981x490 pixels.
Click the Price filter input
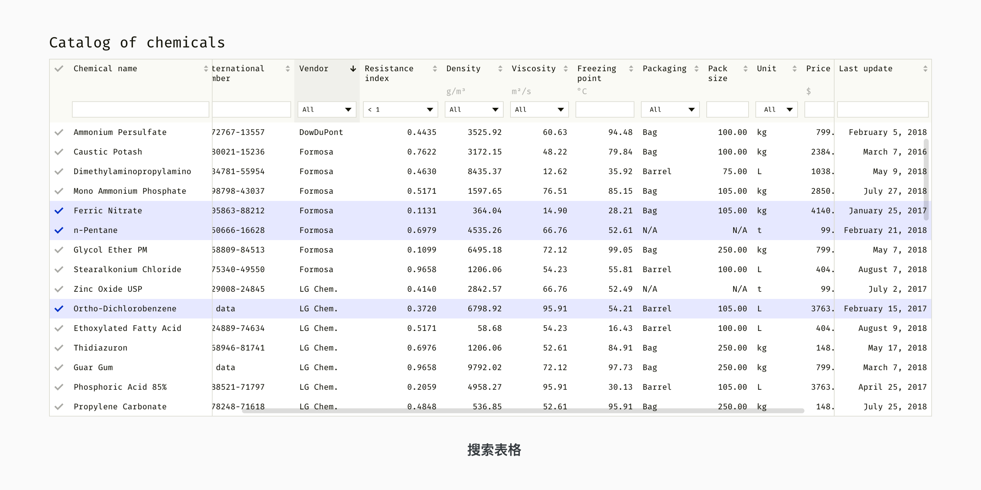819,110
